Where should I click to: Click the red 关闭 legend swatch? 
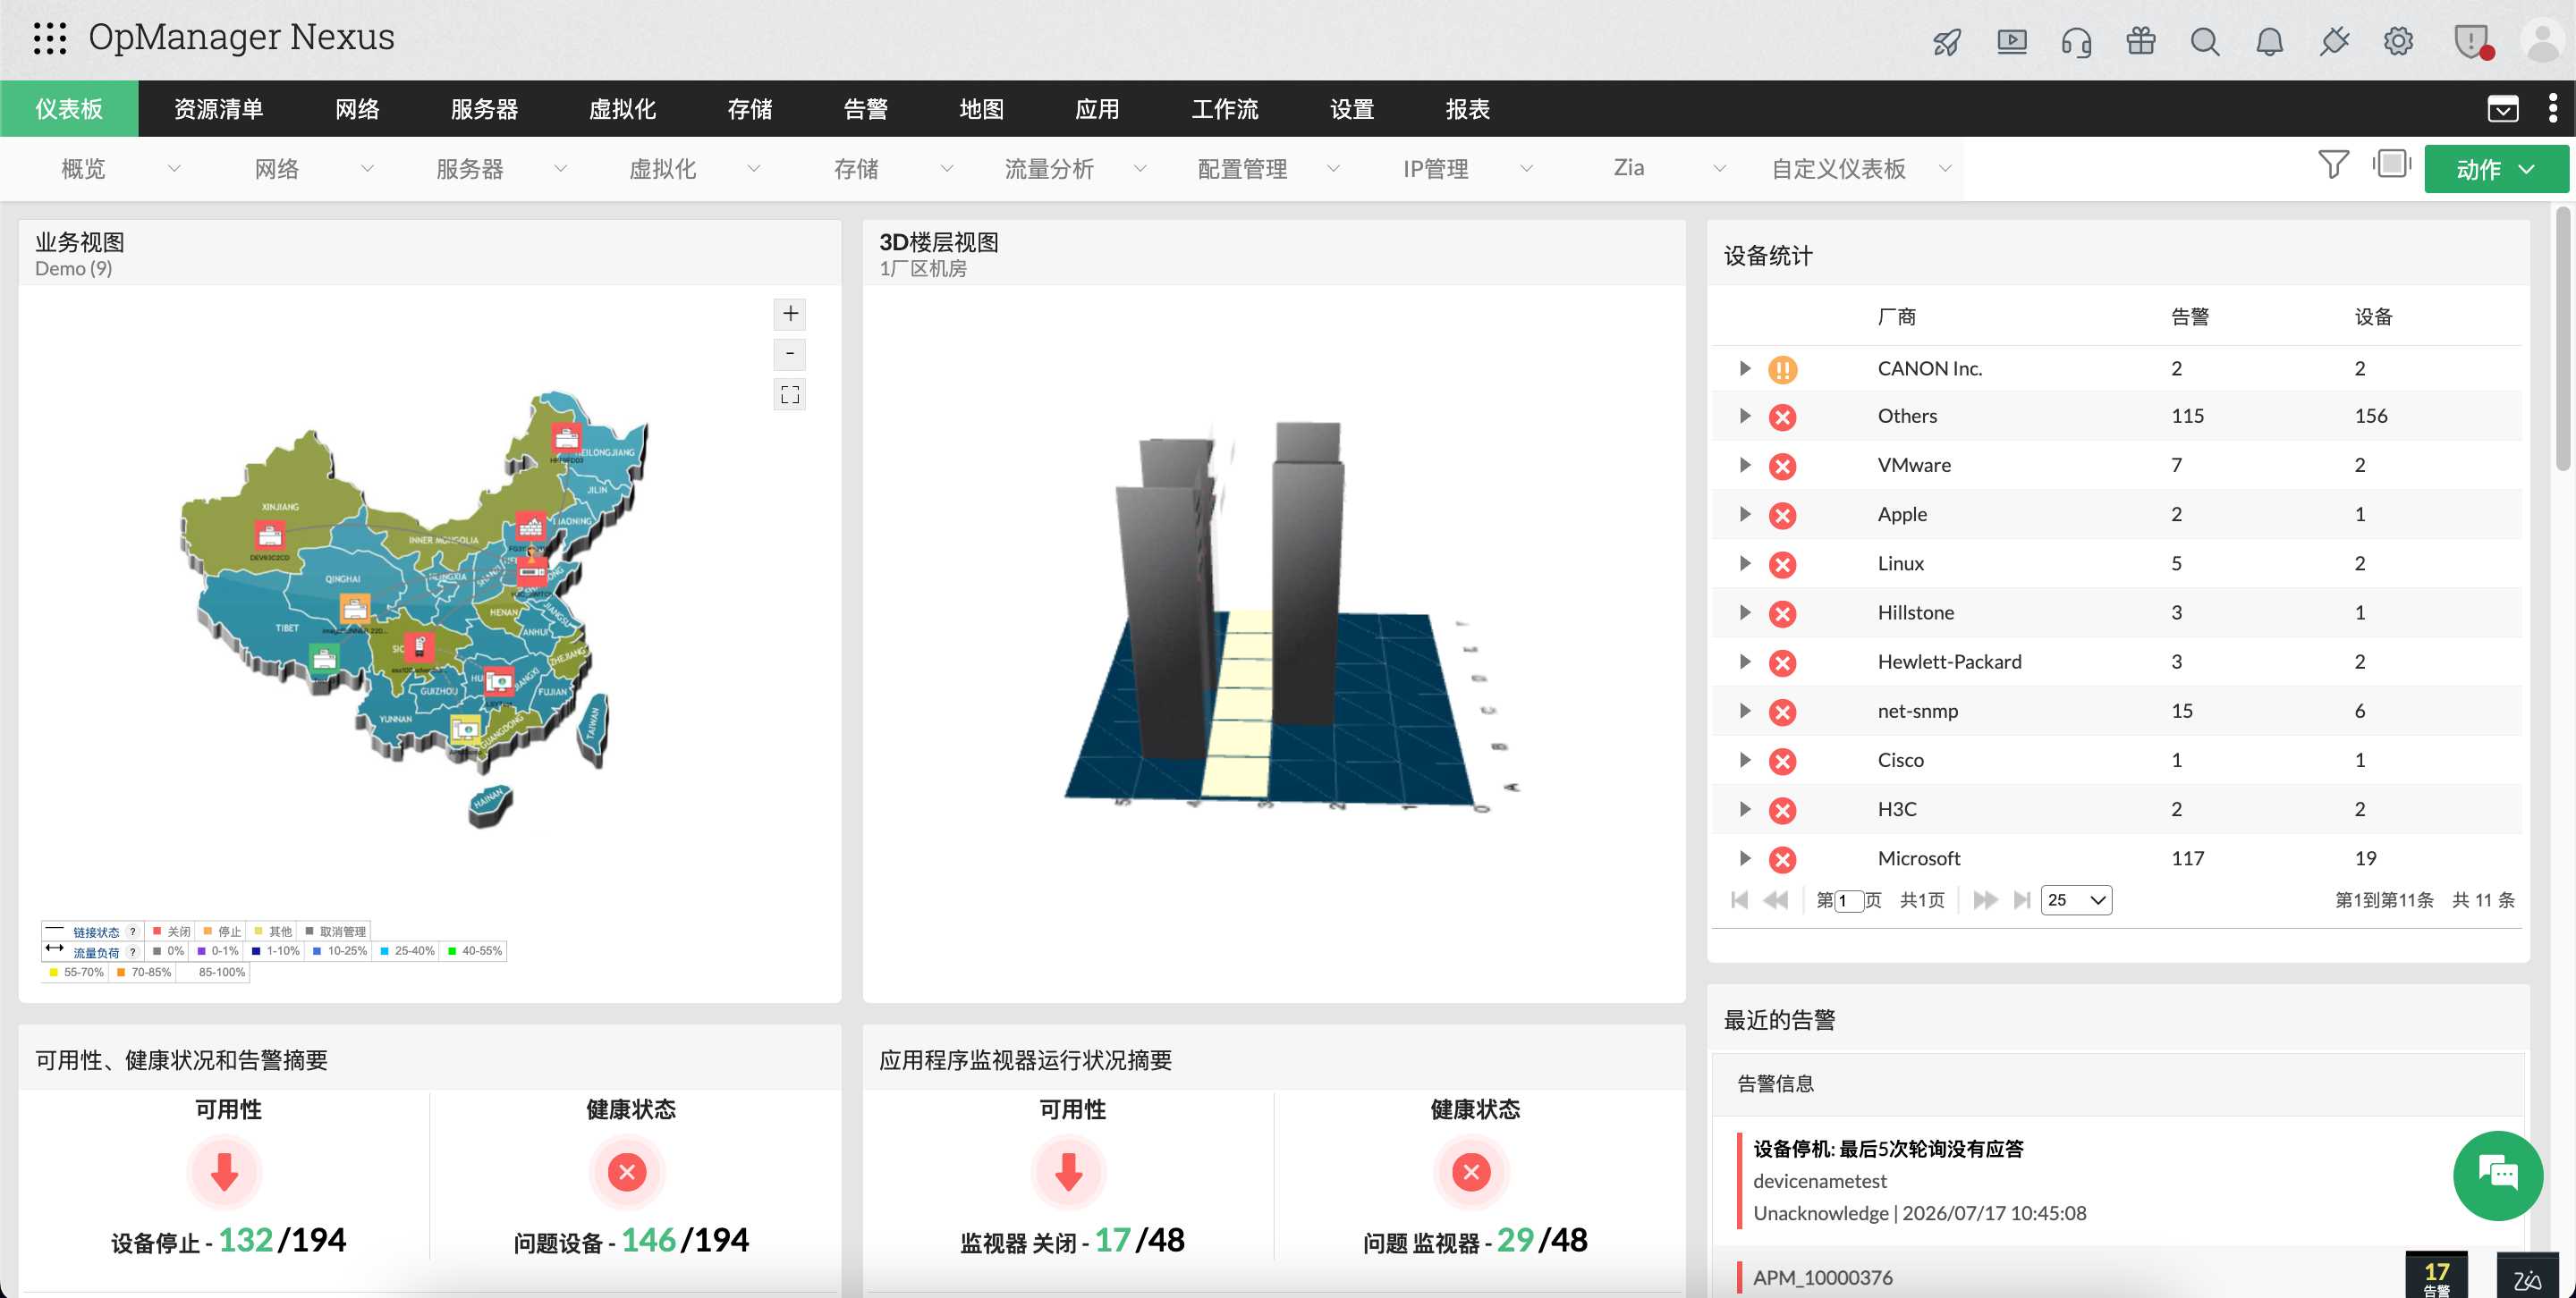click(x=157, y=931)
